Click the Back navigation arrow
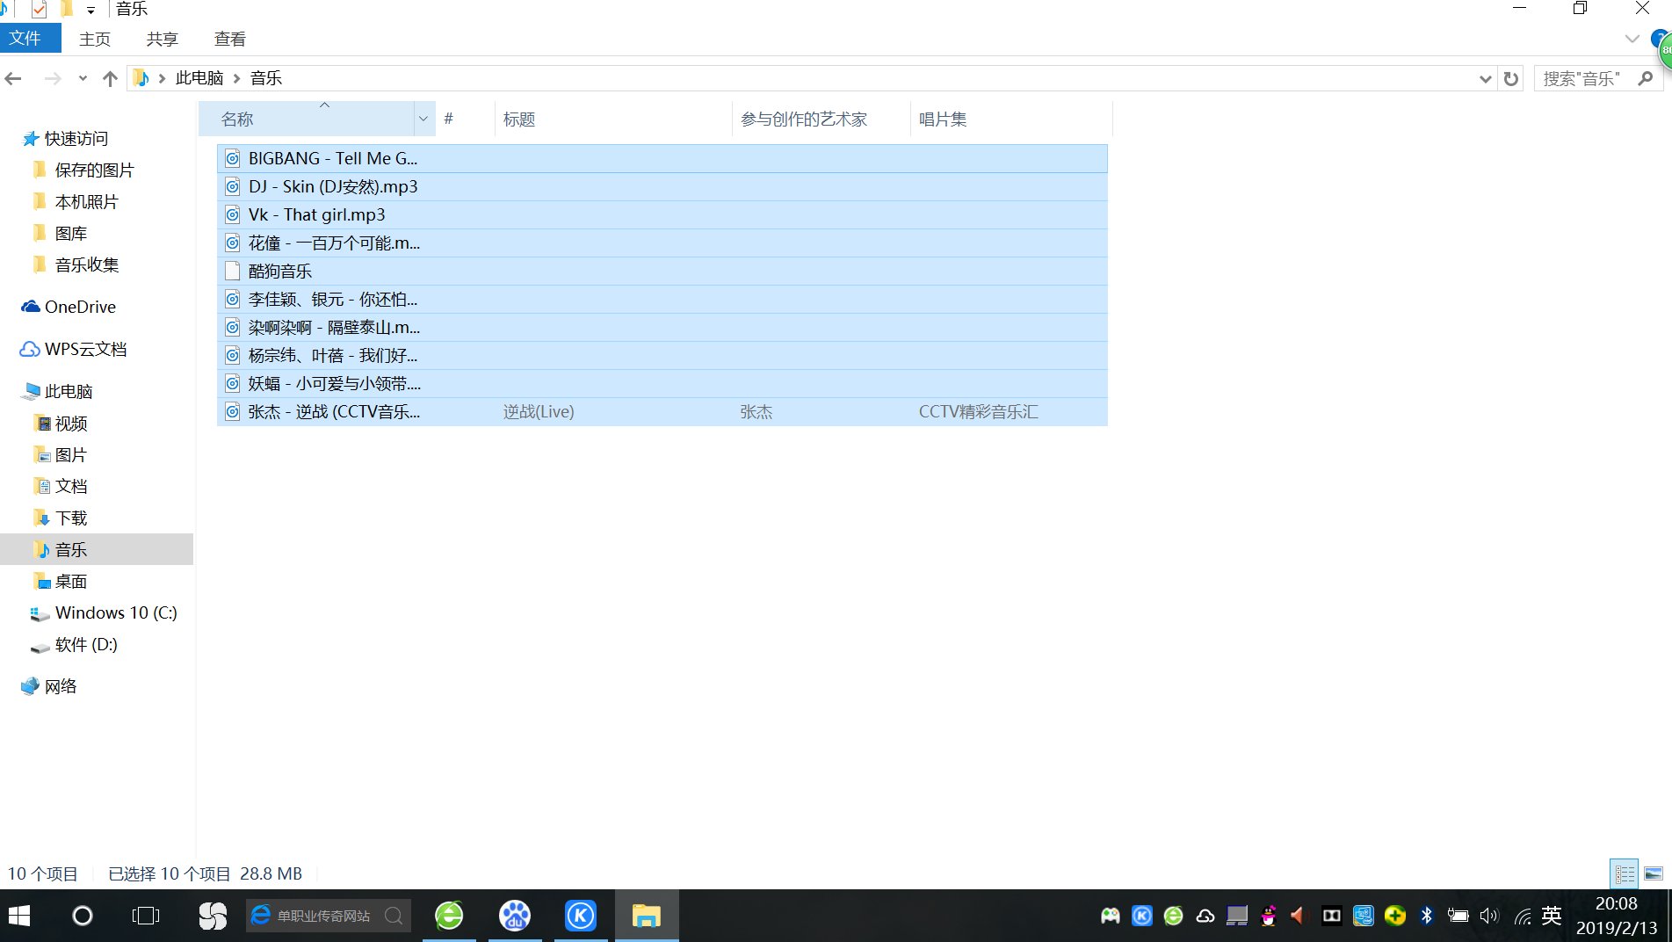Viewport: 1672px width, 942px height. point(14,79)
